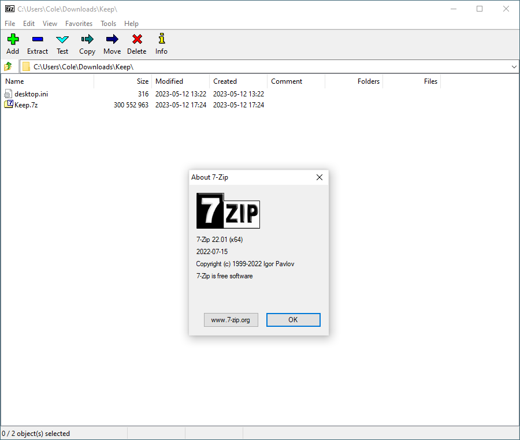This screenshot has height=440, width=520.
Task: Click the Copy toolbar icon
Action: point(87,39)
